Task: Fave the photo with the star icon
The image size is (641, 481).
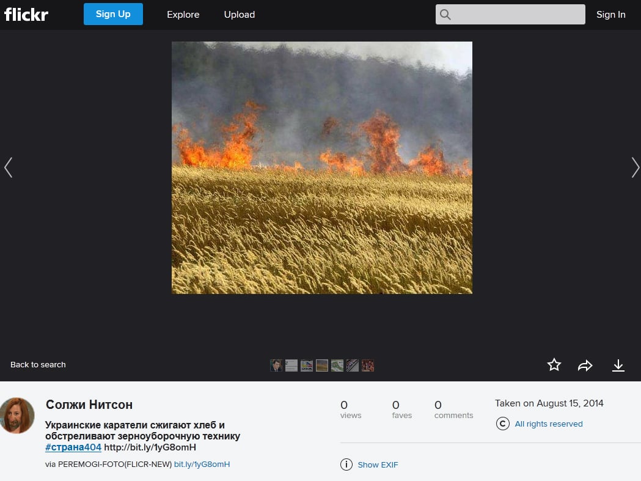Action: click(554, 364)
